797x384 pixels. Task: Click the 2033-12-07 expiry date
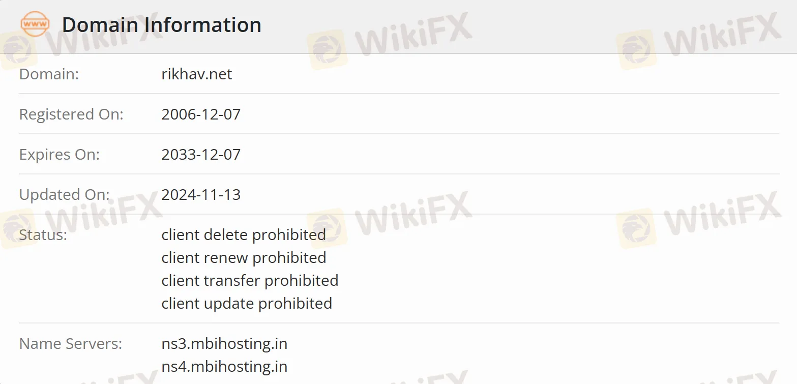(201, 155)
